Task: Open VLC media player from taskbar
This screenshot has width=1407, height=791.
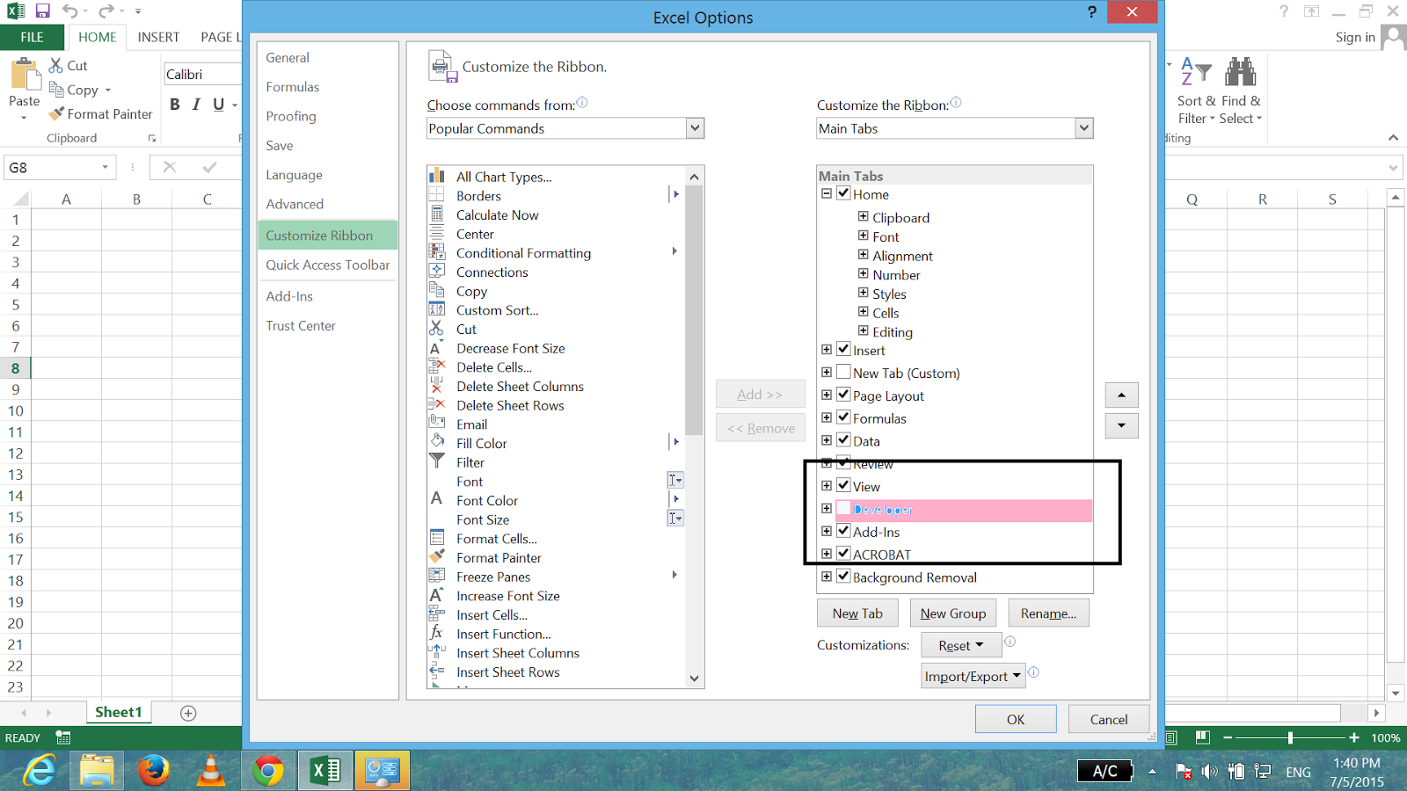Action: [x=210, y=771]
